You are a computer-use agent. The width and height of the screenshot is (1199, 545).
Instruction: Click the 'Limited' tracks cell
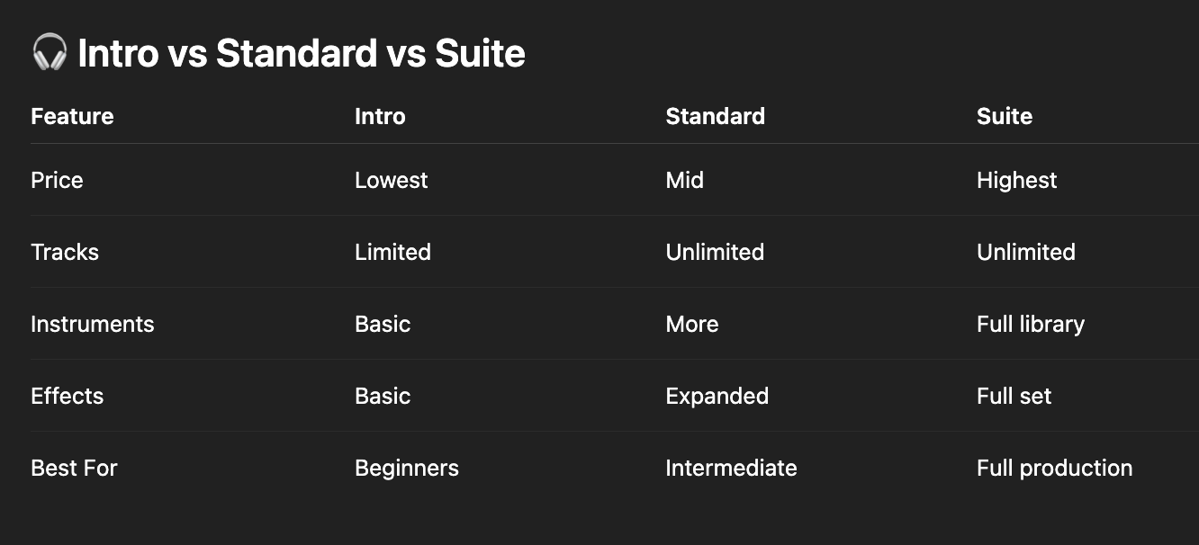(392, 252)
